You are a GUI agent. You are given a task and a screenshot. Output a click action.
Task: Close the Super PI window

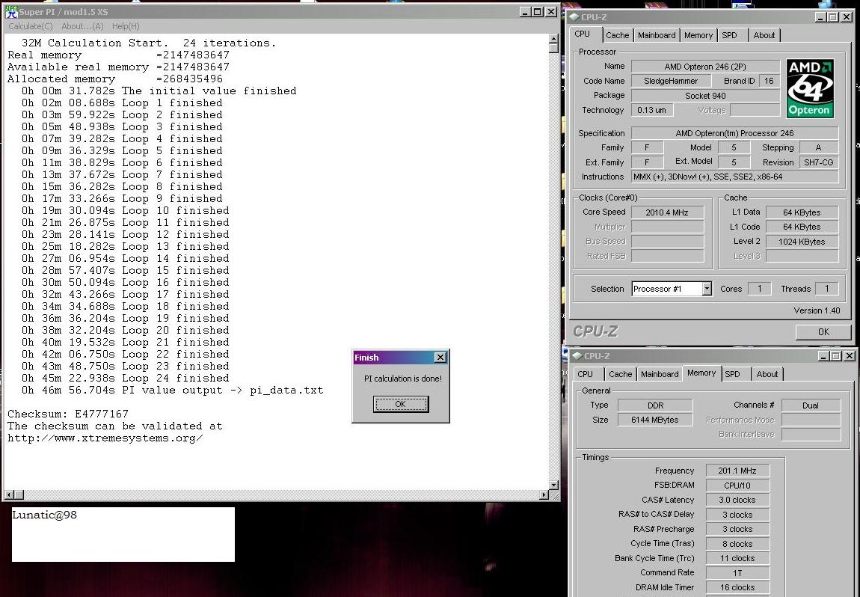click(x=551, y=11)
